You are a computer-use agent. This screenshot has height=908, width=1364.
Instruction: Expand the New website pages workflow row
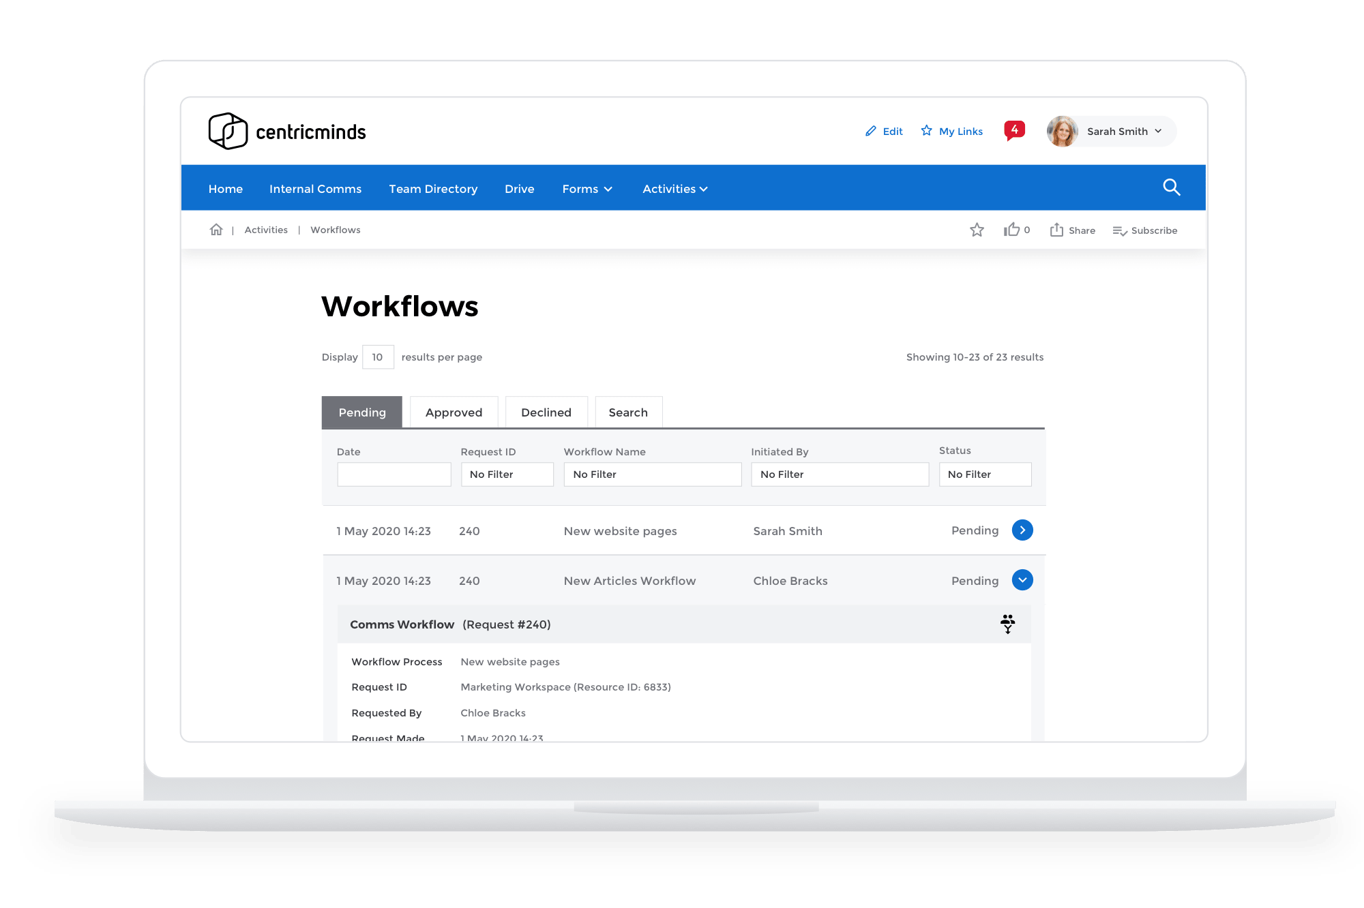tap(1022, 530)
